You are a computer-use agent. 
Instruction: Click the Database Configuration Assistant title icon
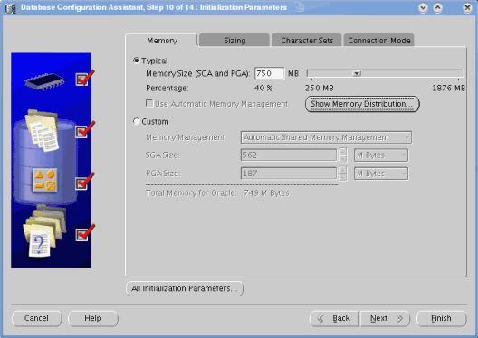pyautogui.click(x=10, y=7)
